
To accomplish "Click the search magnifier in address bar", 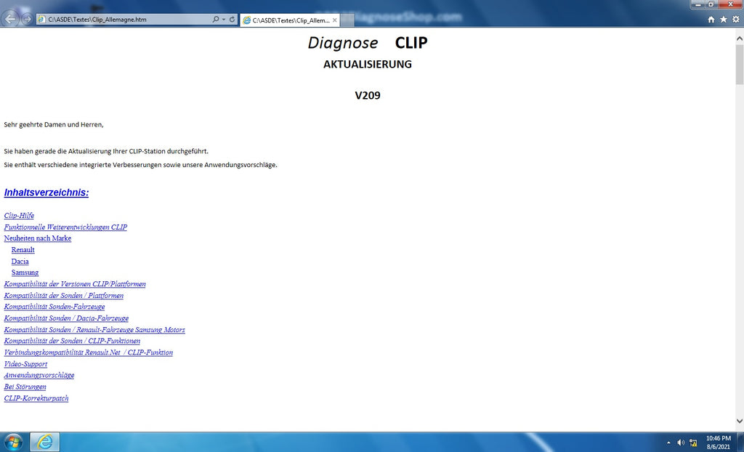I will 216,20.
